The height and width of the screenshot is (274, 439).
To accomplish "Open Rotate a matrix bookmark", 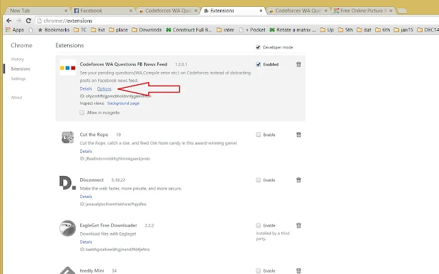I will coord(293,29).
